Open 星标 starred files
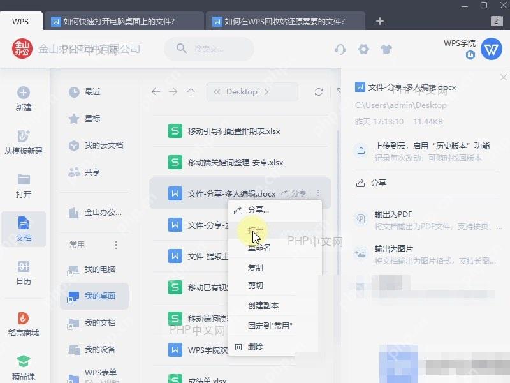 click(94, 119)
